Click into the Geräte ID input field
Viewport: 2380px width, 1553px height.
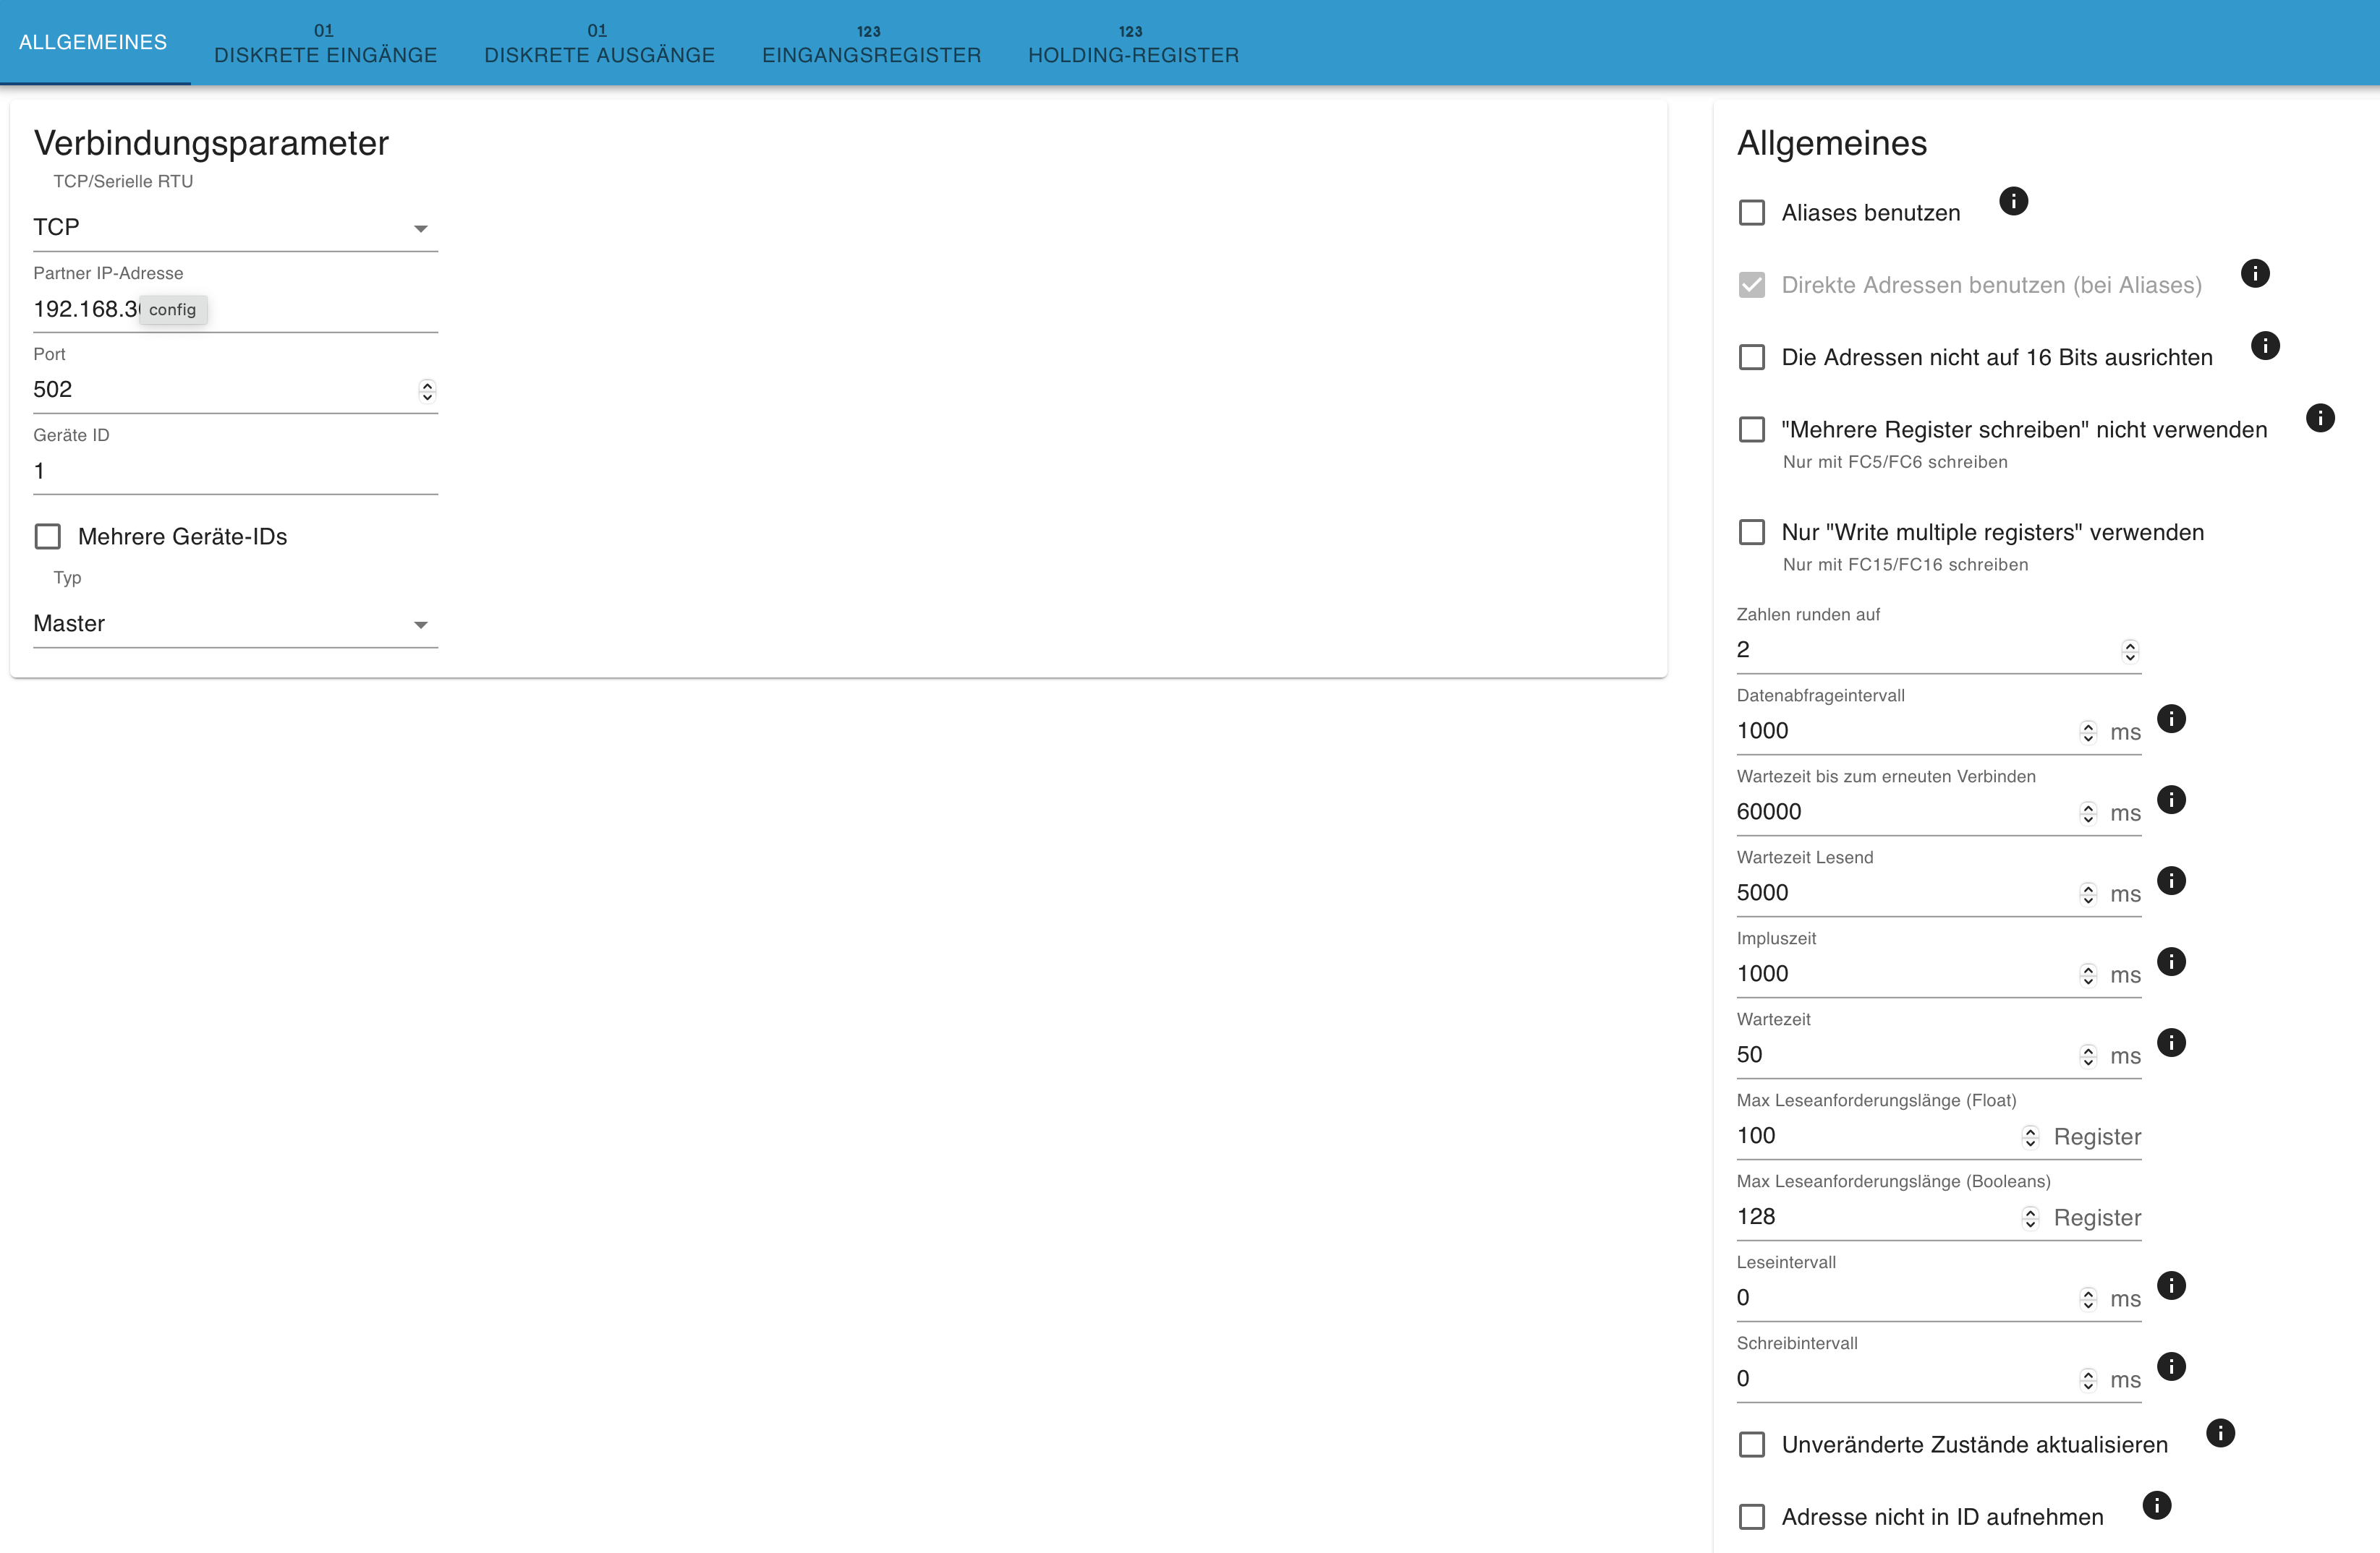pos(235,471)
